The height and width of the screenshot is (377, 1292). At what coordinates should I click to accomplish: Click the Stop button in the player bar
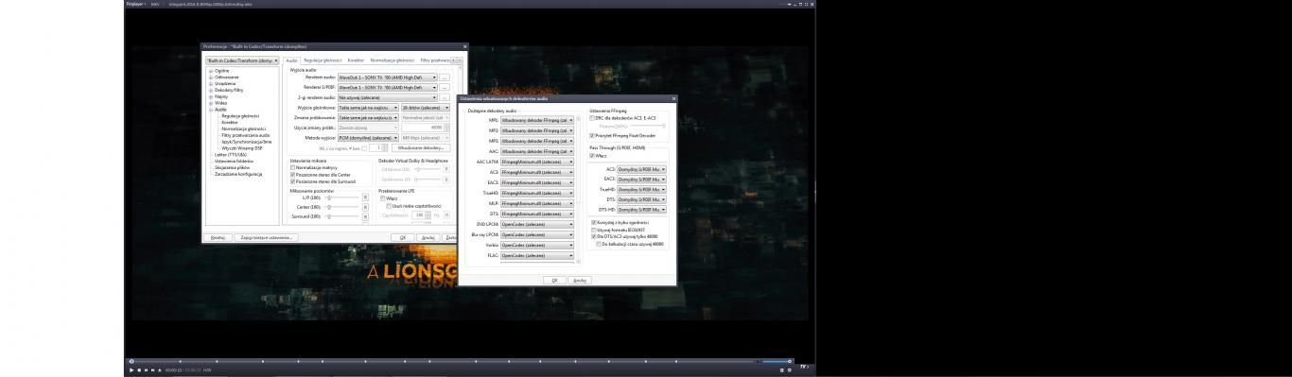click(x=138, y=369)
